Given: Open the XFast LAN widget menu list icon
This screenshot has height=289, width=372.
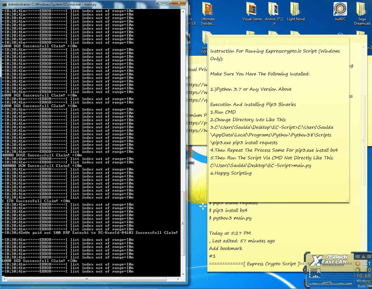Looking at the screenshot, I should pyautogui.click(x=357, y=256).
